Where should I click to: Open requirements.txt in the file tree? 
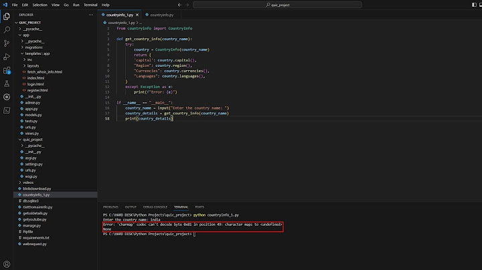(36, 237)
